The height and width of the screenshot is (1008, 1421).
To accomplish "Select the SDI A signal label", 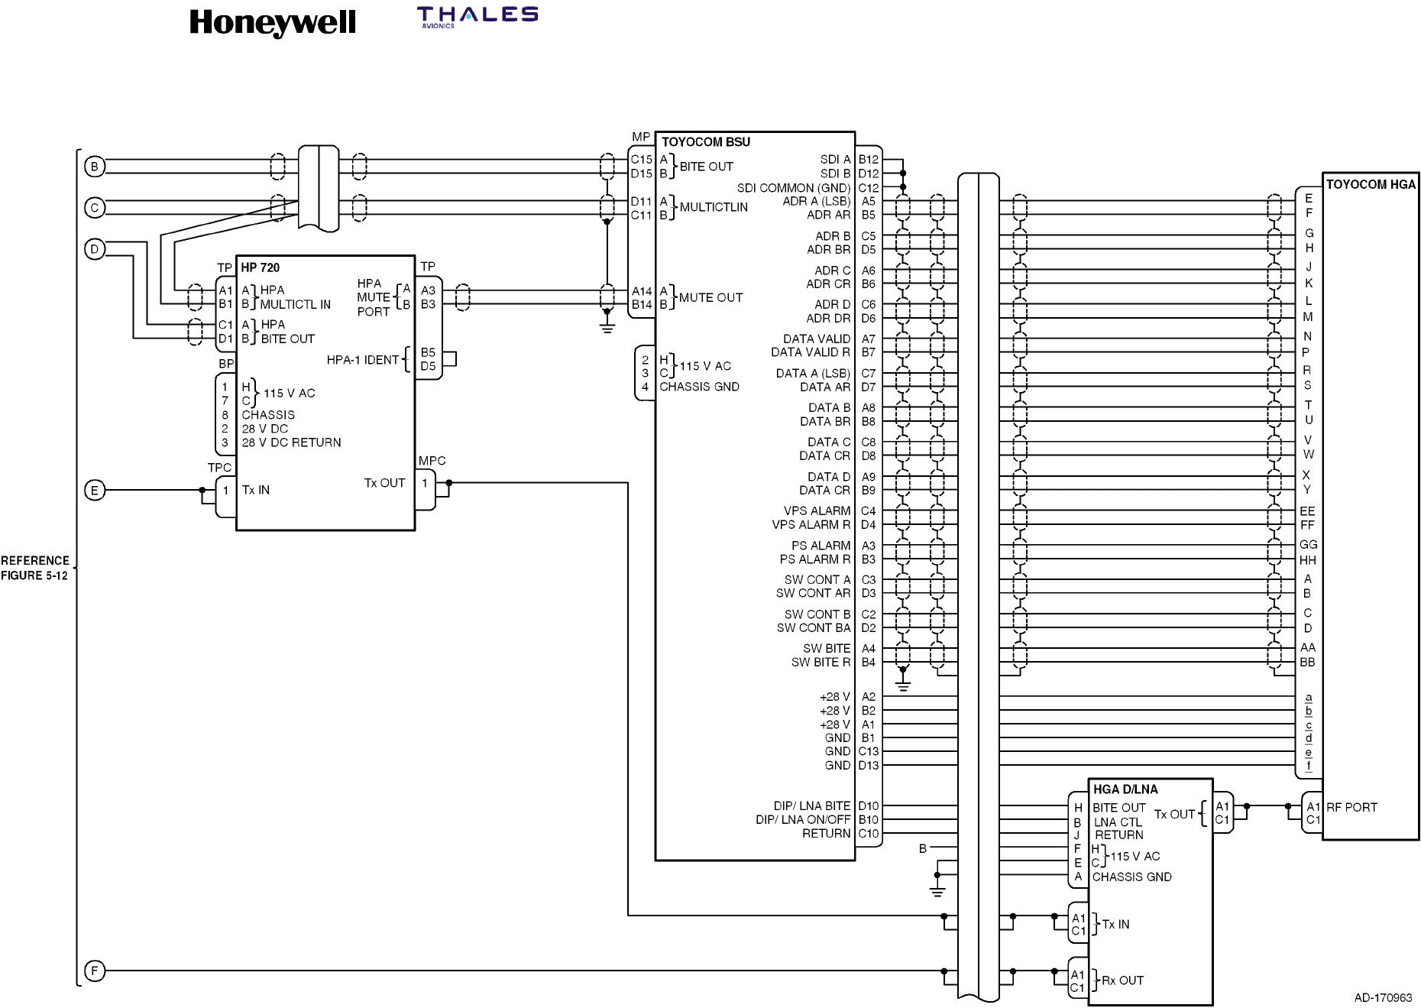I will (835, 160).
